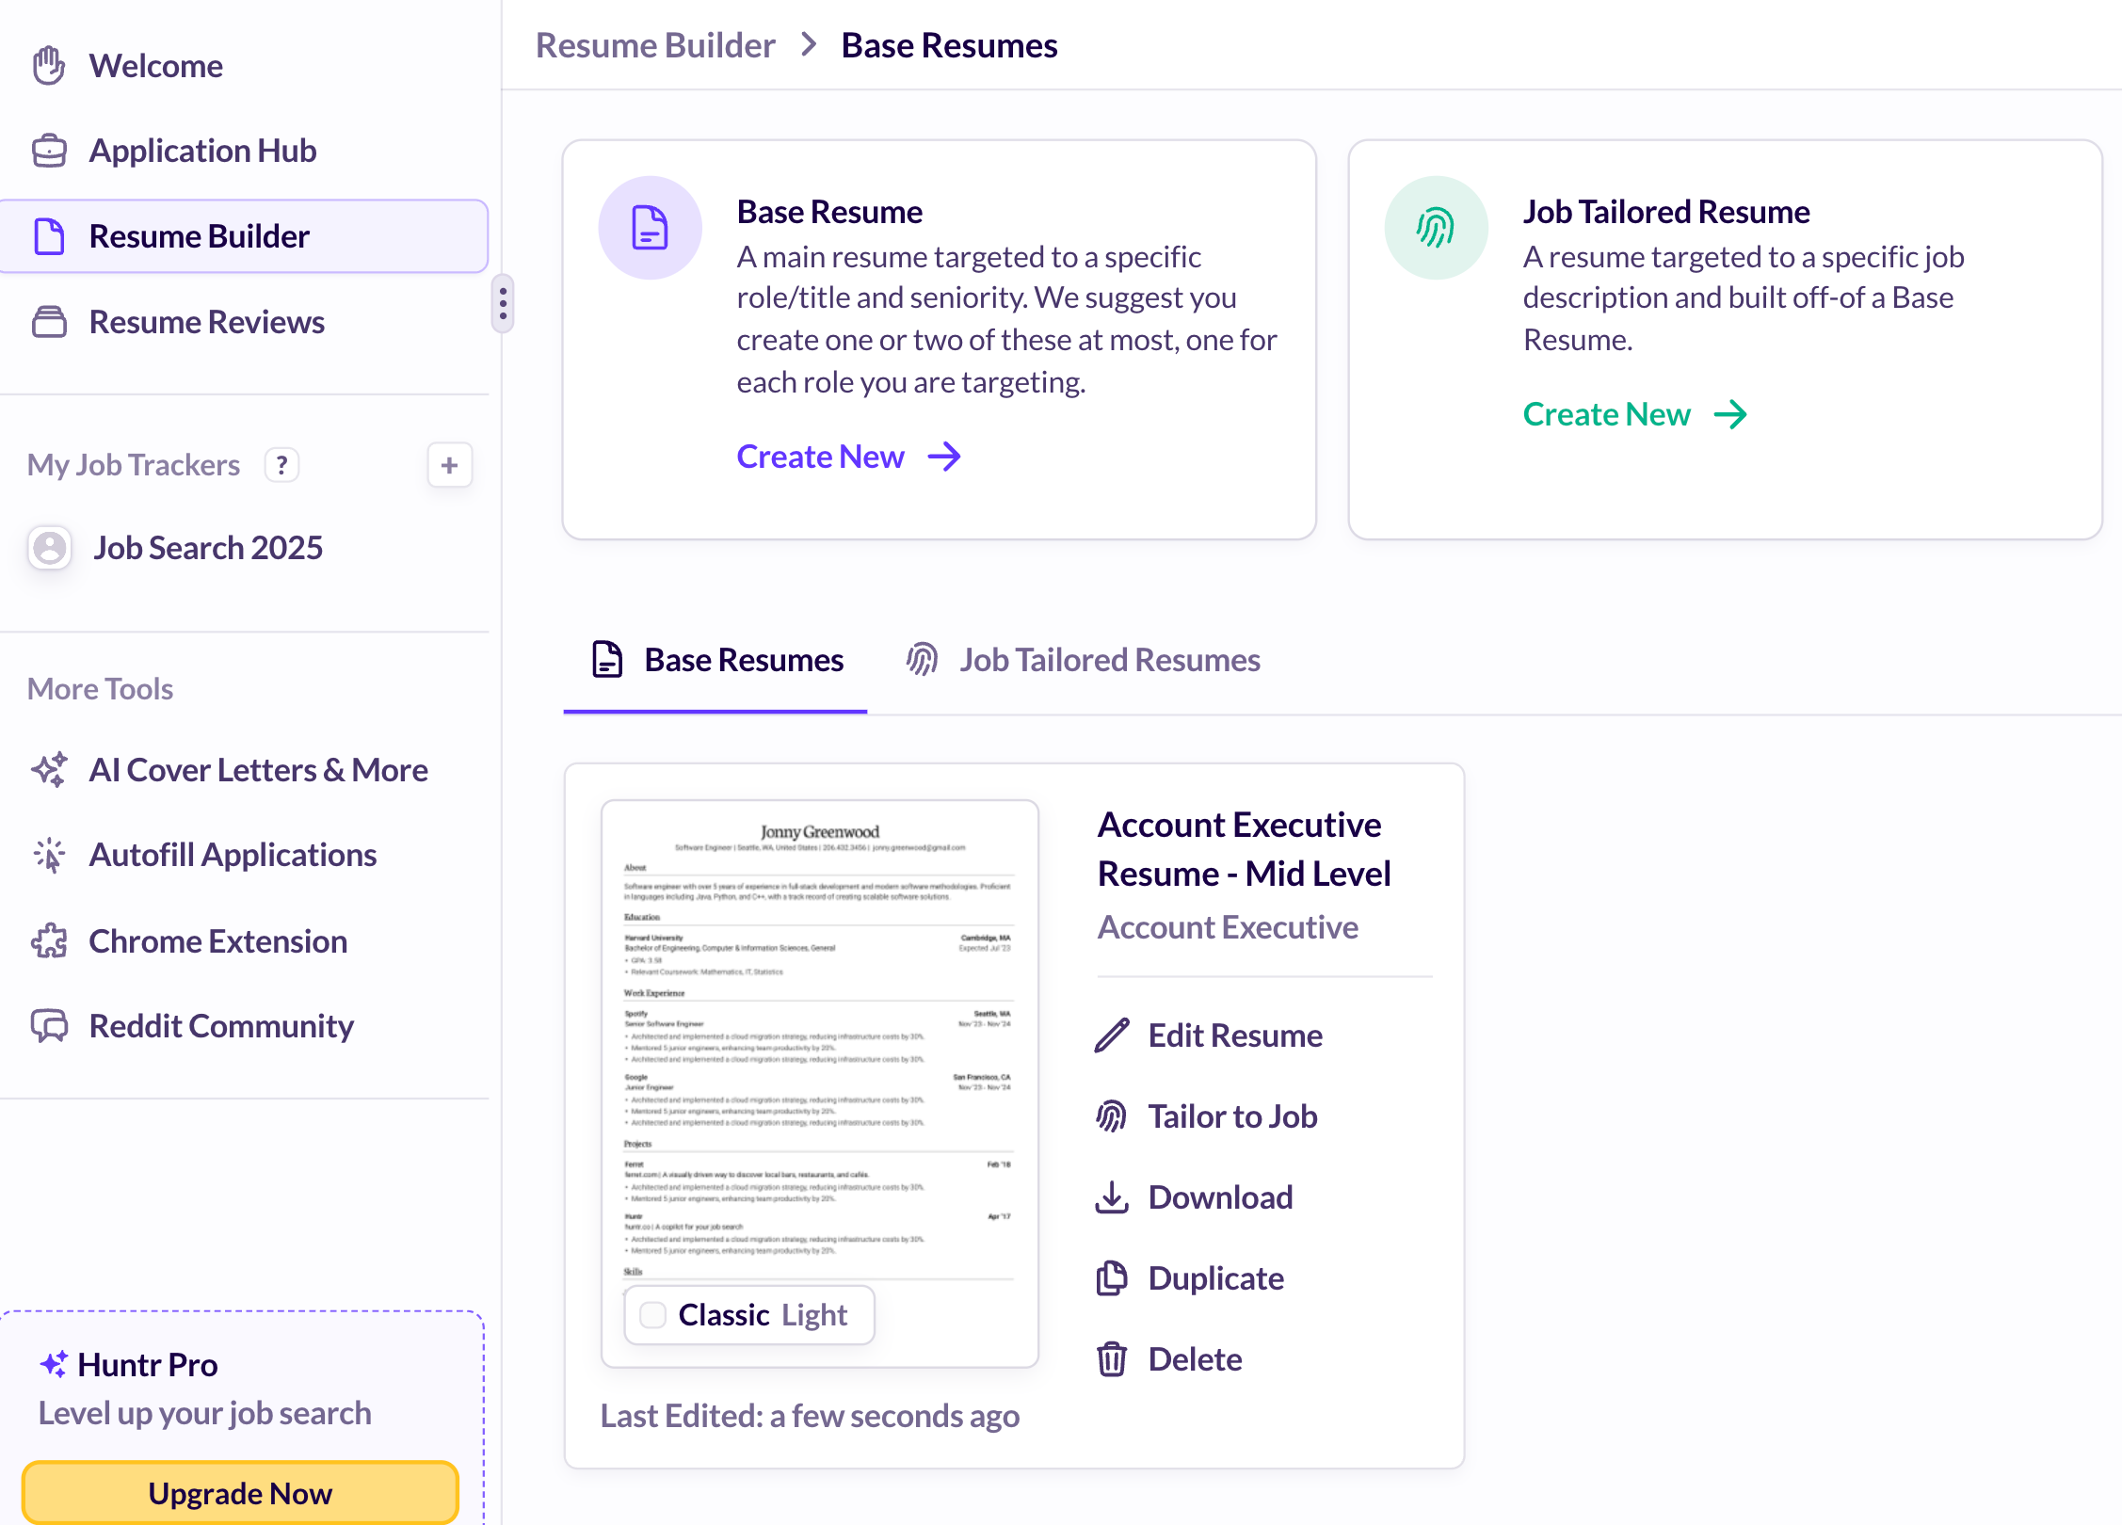Viewport: 2122px width, 1525px height.
Task: Open Chrome Extension puzzle icon
Action: (x=49, y=941)
